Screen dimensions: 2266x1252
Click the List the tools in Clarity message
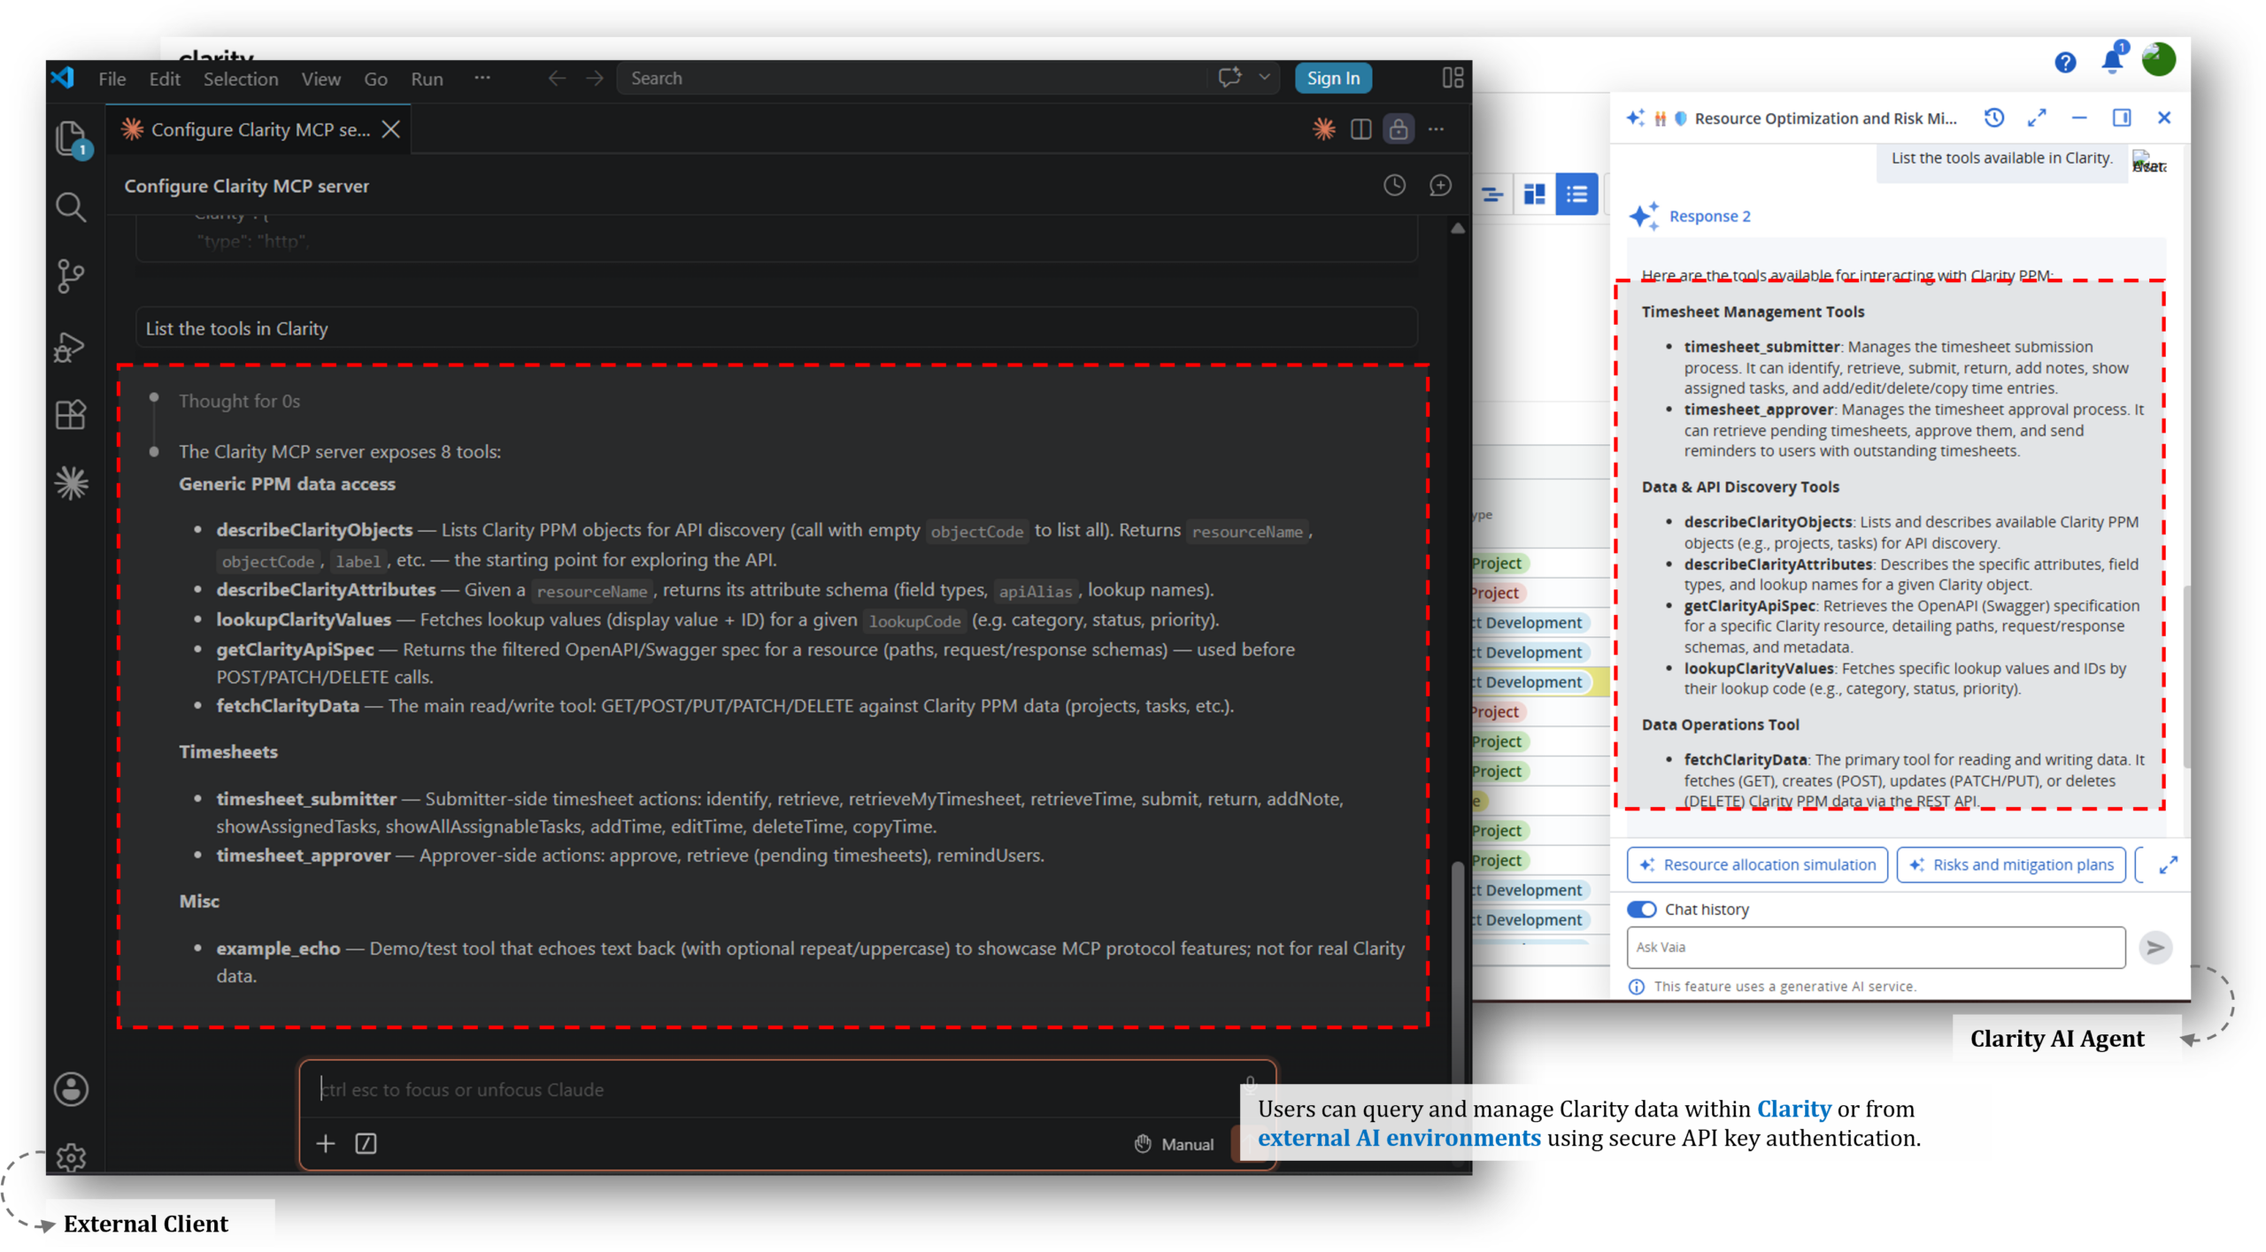click(x=776, y=328)
